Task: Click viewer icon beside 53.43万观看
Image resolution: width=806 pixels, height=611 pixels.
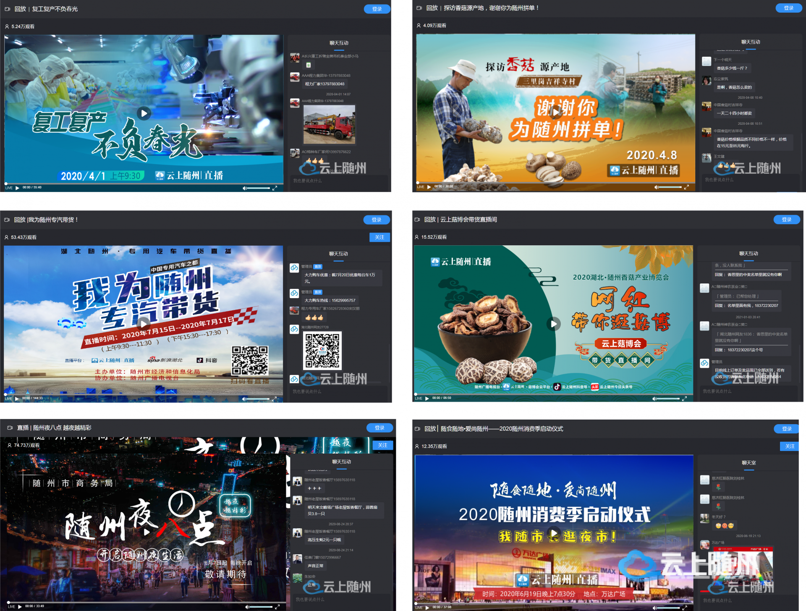Action: [6, 237]
